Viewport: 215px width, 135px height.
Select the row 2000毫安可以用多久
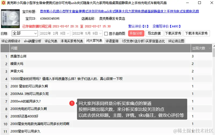pos(106,132)
